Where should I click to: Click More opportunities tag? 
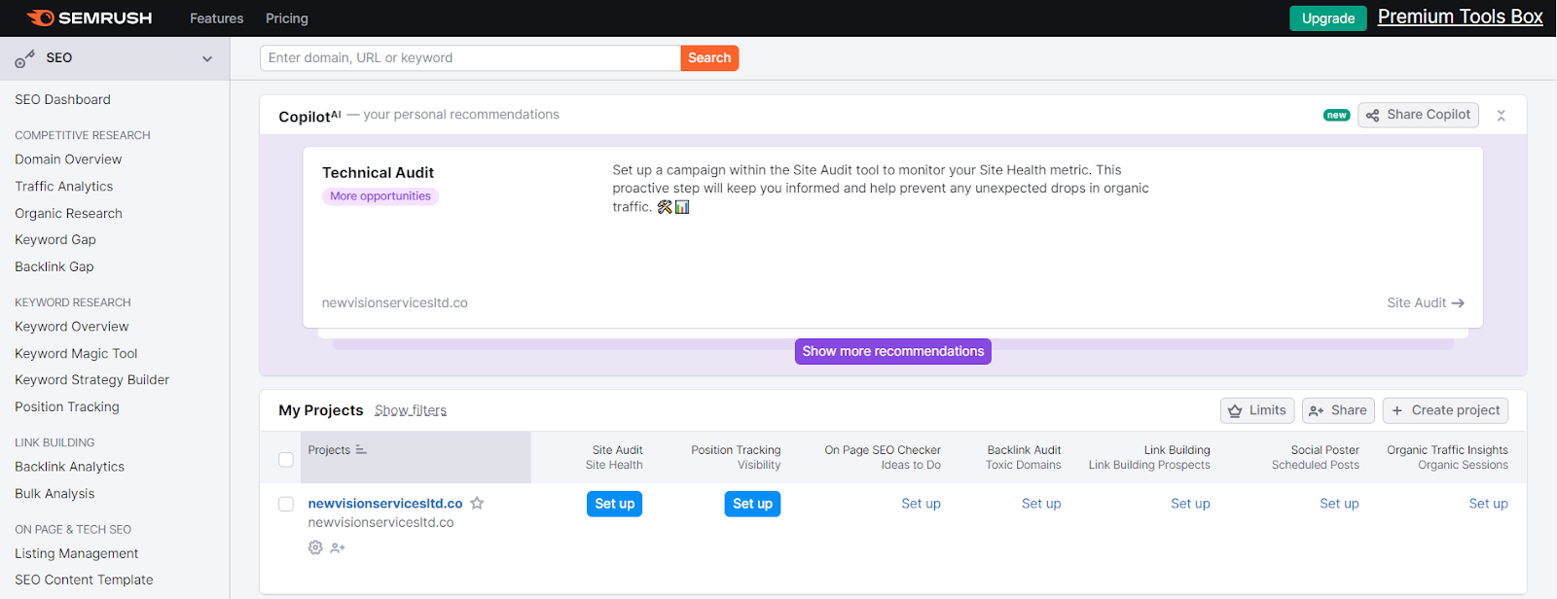pyautogui.click(x=380, y=196)
